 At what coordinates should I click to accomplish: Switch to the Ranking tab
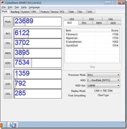coord(15,12)
